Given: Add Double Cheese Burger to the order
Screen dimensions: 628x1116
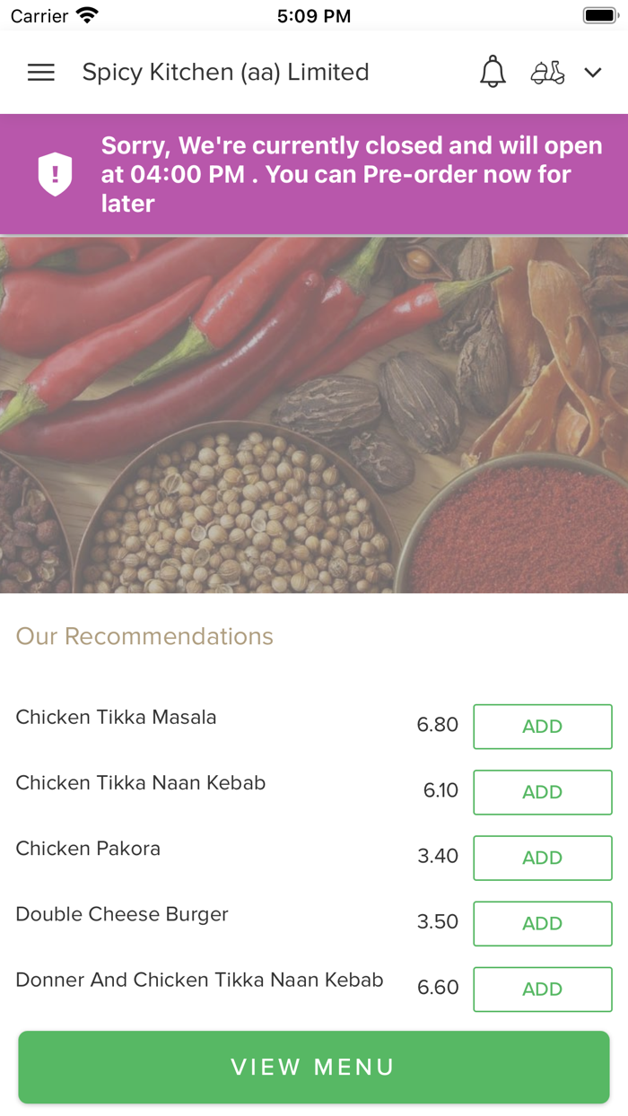Looking at the screenshot, I should point(542,923).
